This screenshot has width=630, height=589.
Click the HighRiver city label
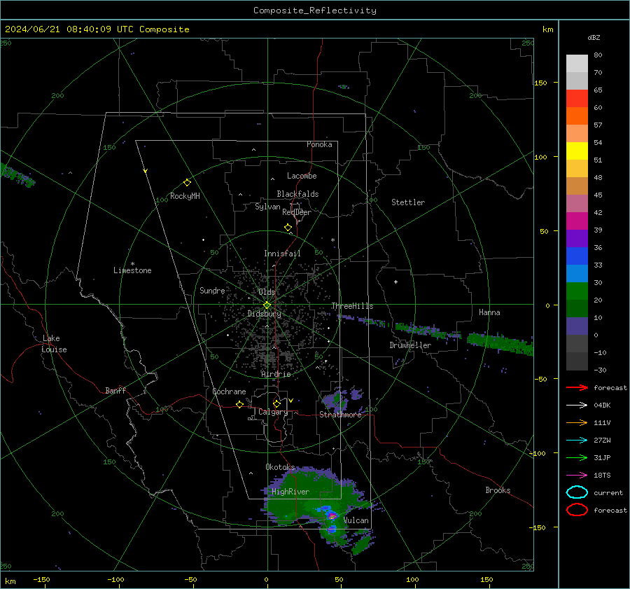pos(290,492)
